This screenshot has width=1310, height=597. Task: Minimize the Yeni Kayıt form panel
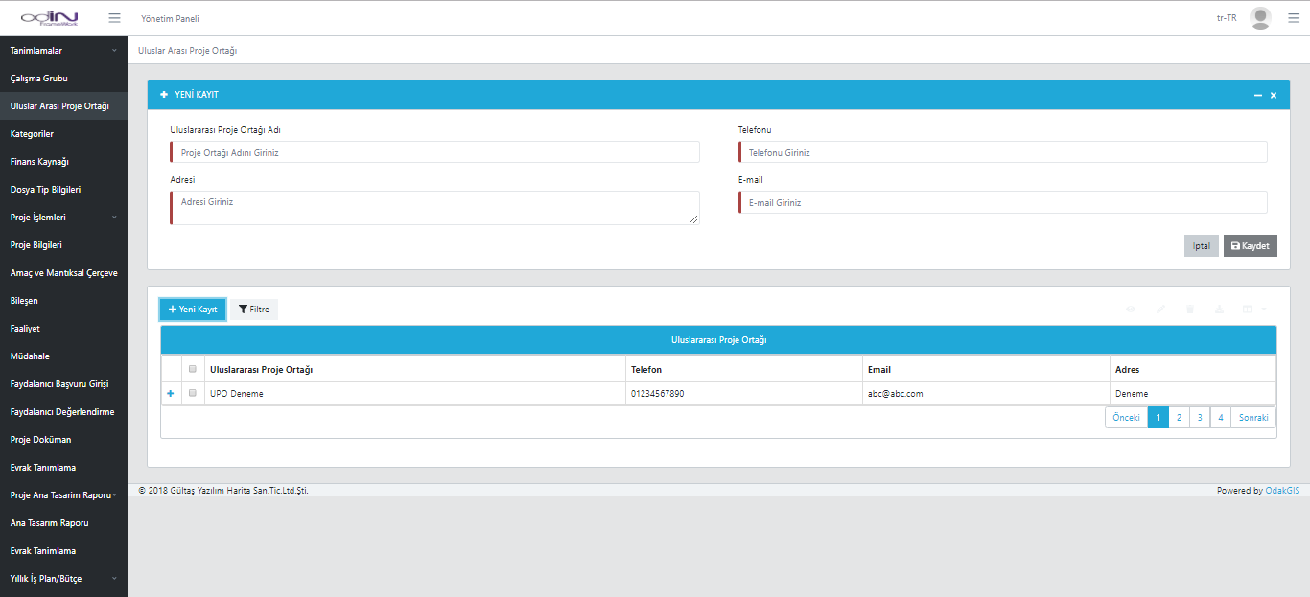tap(1257, 96)
